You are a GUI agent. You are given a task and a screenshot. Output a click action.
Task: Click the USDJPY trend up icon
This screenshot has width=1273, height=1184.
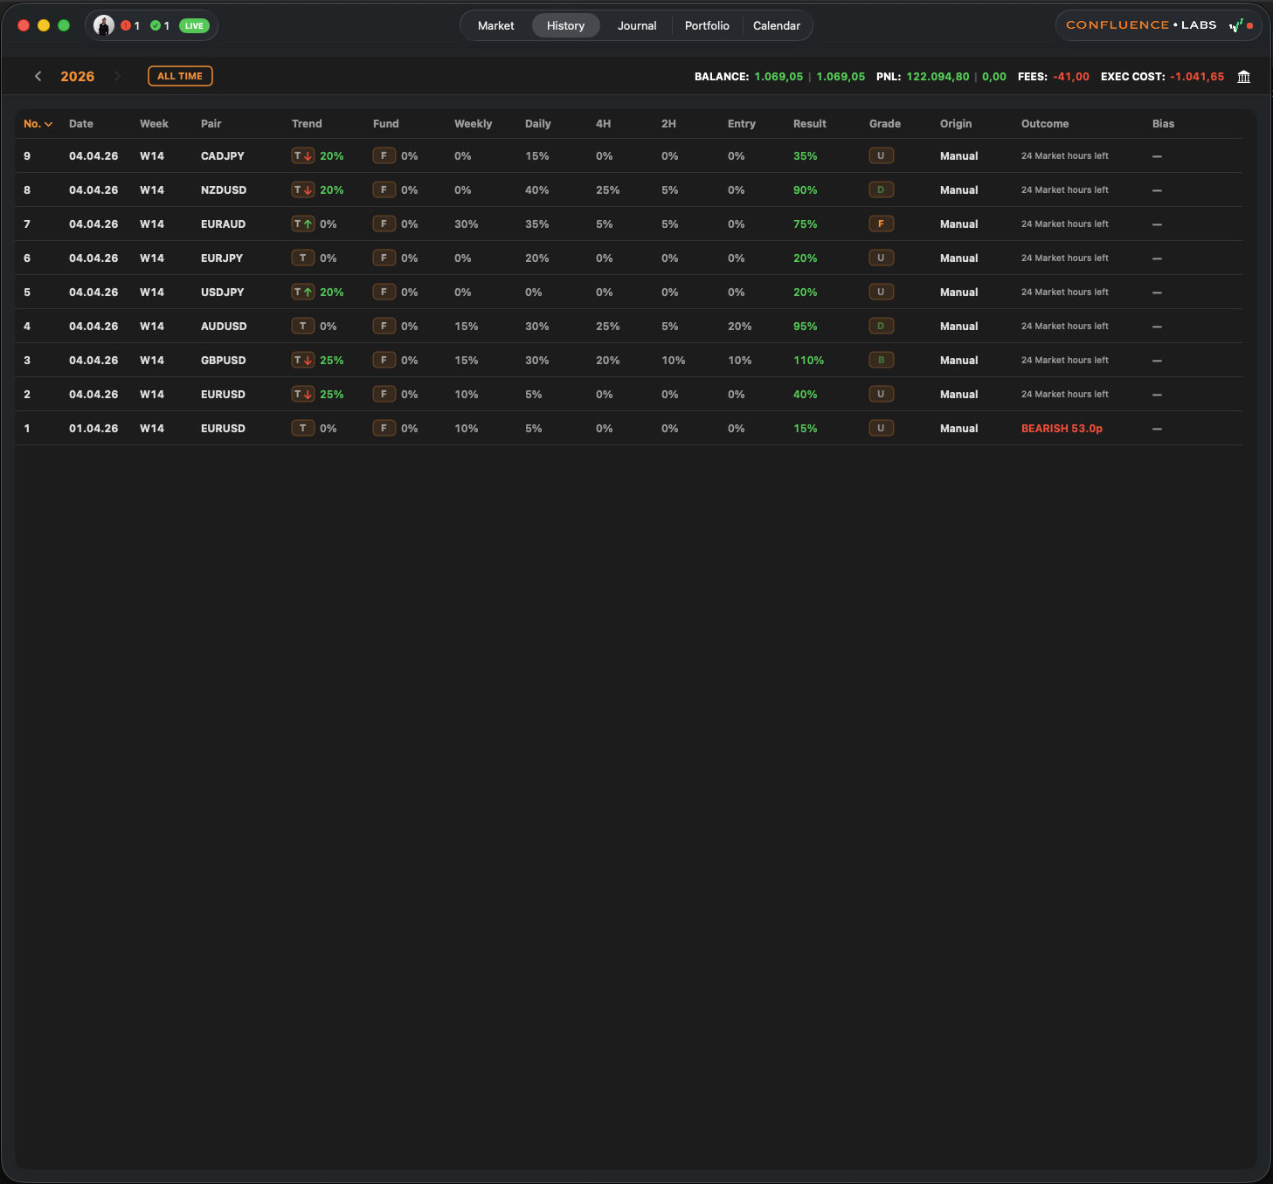click(x=303, y=292)
